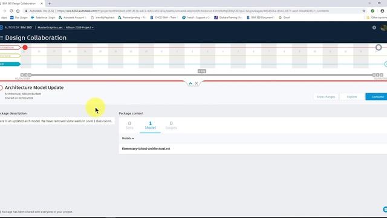Image resolution: width=387 pixels, height=218 pixels.
Task: Open the chat support bubble icon
Action: (385, 210)
